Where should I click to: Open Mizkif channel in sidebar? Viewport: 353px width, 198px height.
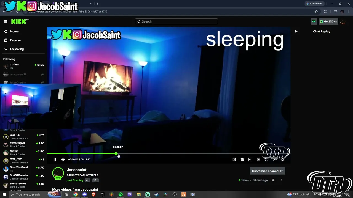coord(23,153)
